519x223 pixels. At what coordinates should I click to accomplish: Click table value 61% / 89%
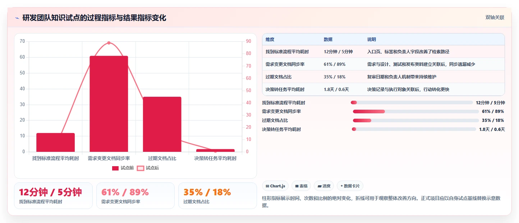335,64
